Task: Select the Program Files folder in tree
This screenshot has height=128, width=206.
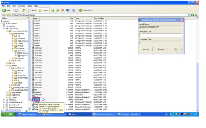Action: [16, 92]
